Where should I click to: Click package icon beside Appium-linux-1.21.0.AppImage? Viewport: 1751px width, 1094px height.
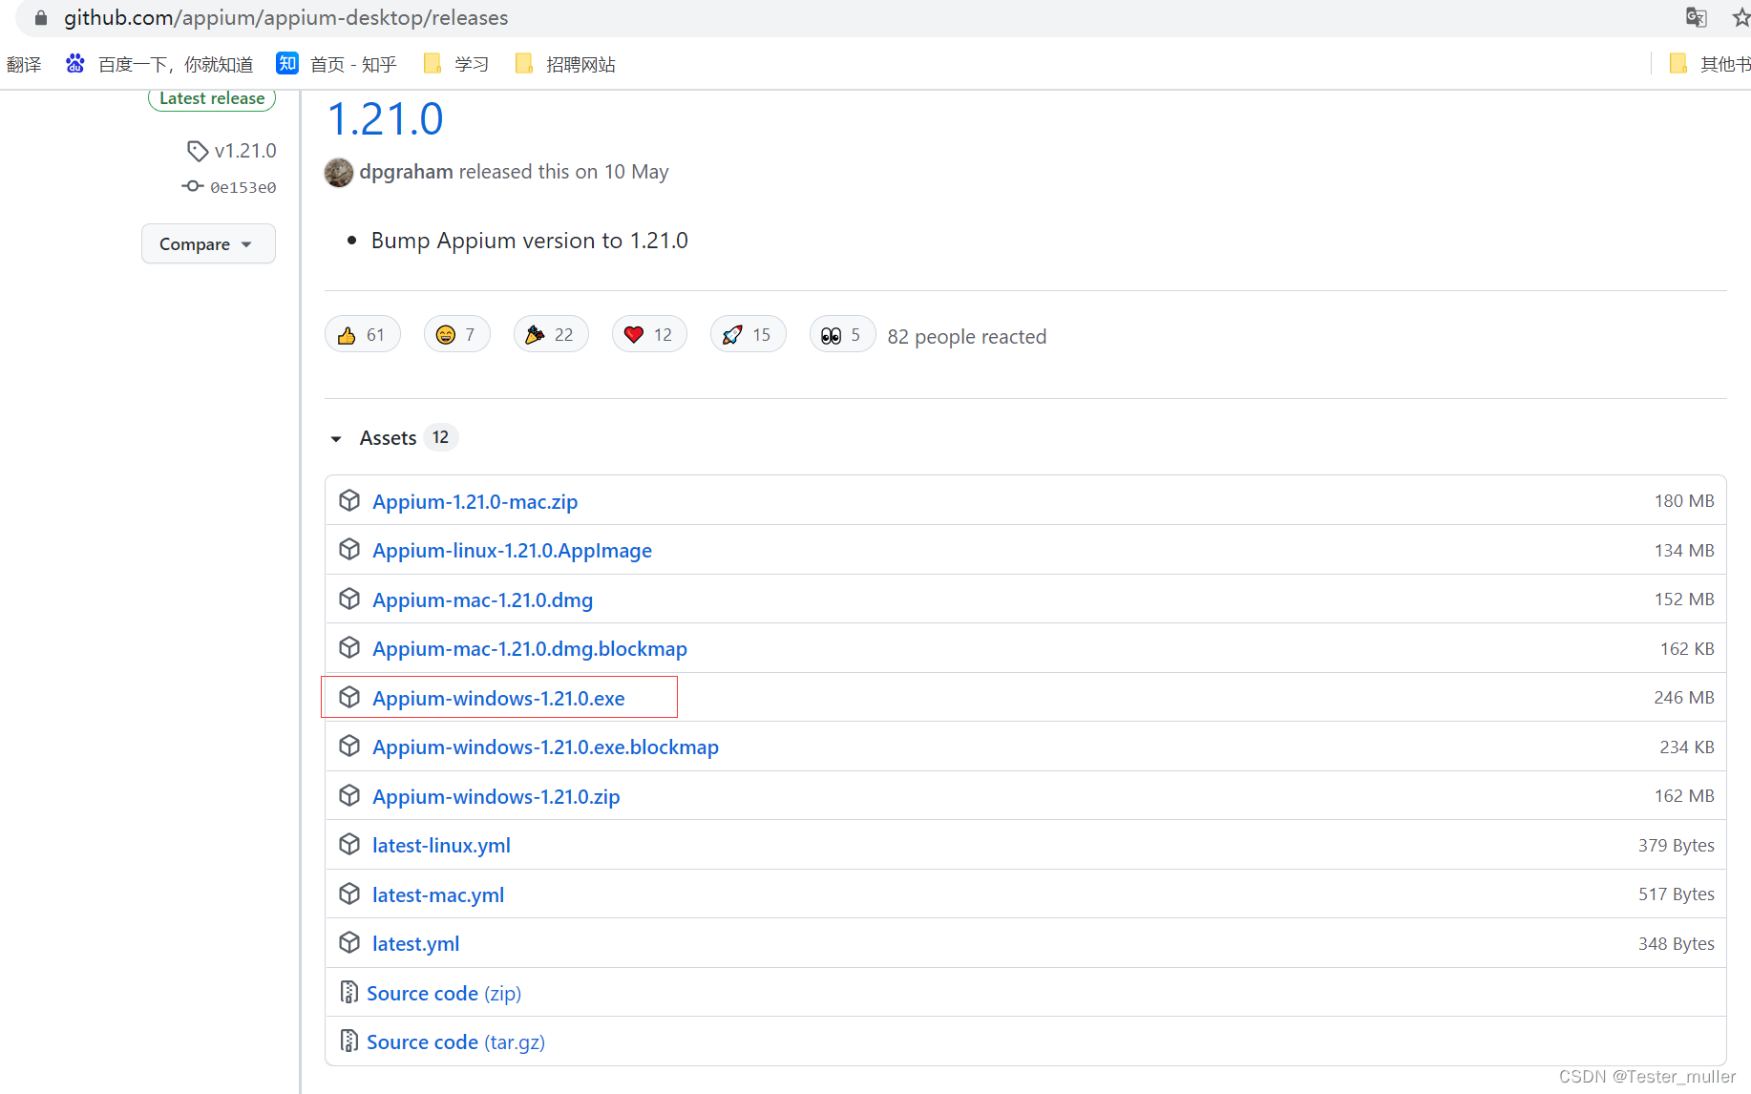(x=349, y=549)
